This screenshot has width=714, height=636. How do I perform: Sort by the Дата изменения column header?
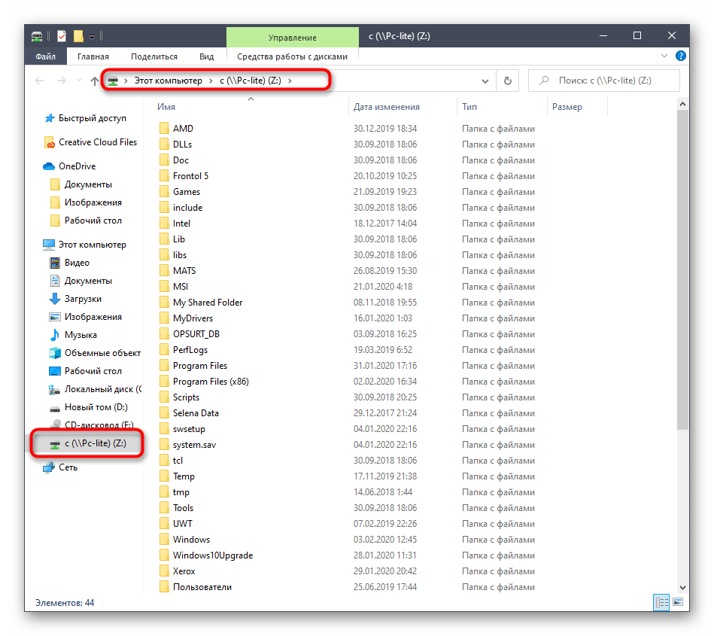tap(386, 107)
